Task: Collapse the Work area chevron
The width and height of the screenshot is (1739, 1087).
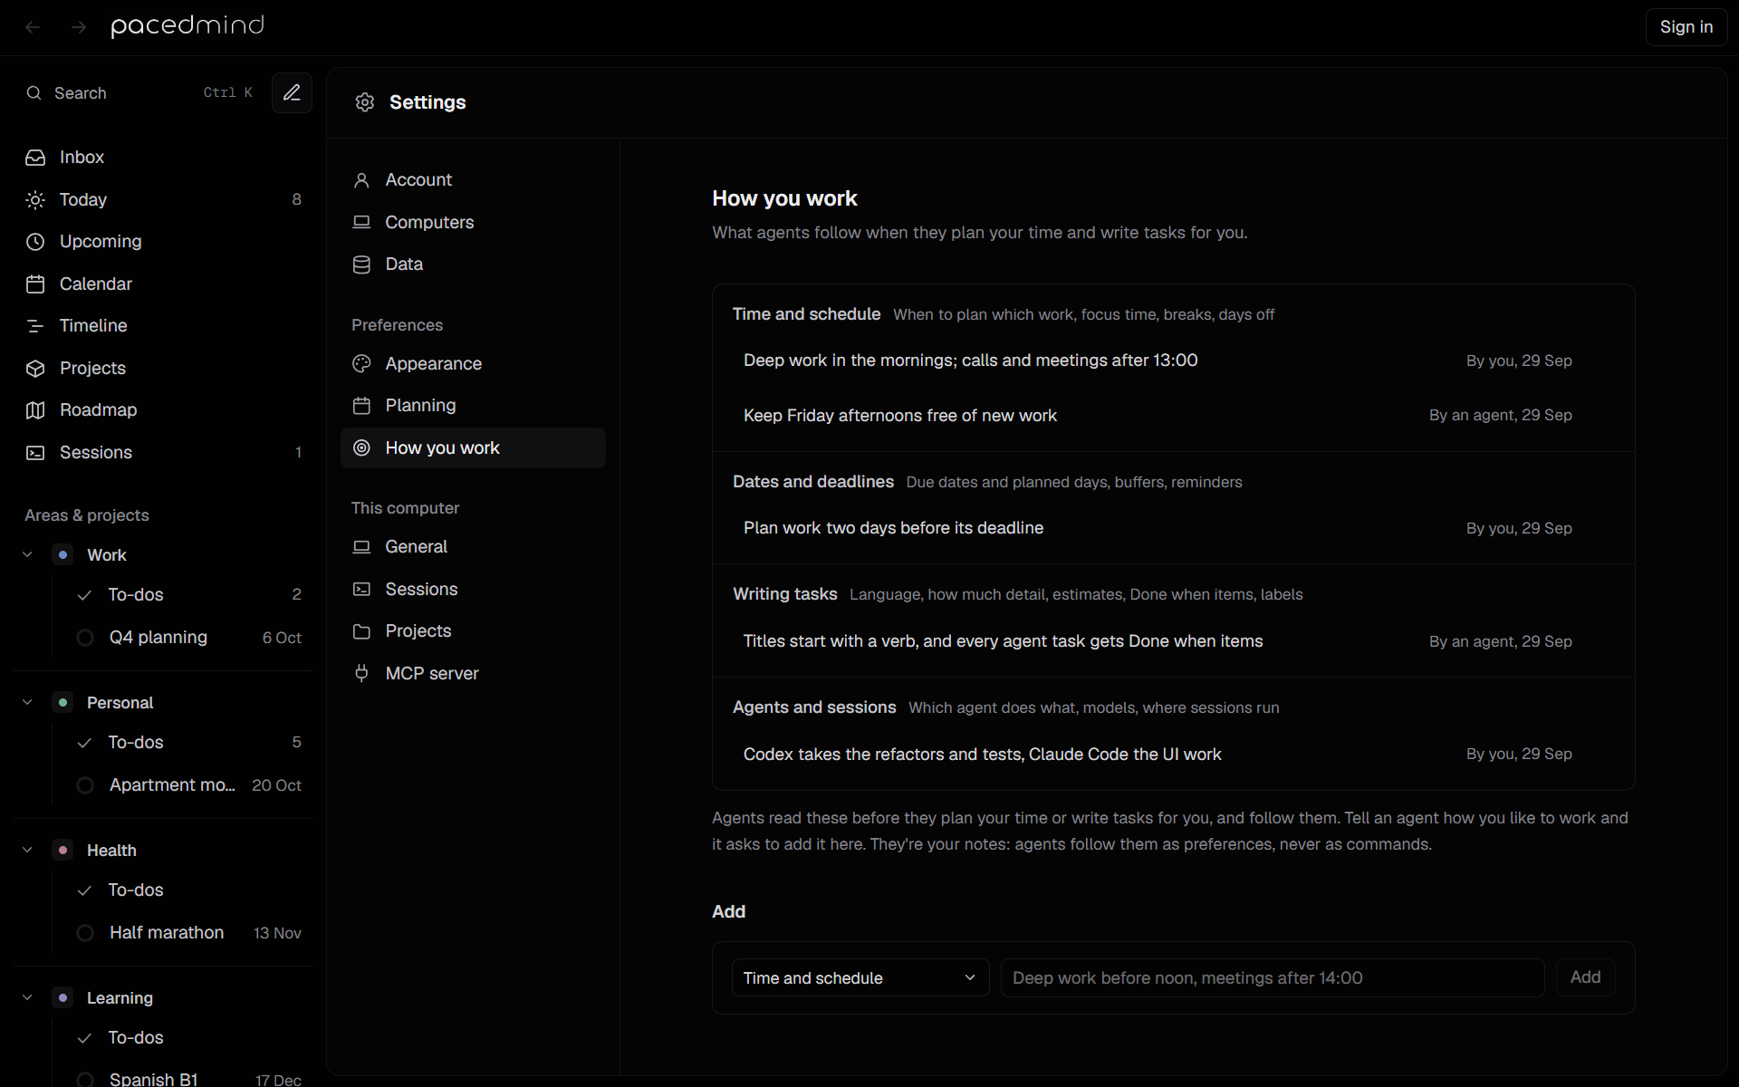Action: 27,554
